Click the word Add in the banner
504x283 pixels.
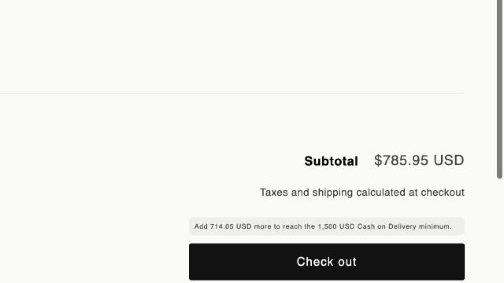pyautogui.click(x=201, y=226)
